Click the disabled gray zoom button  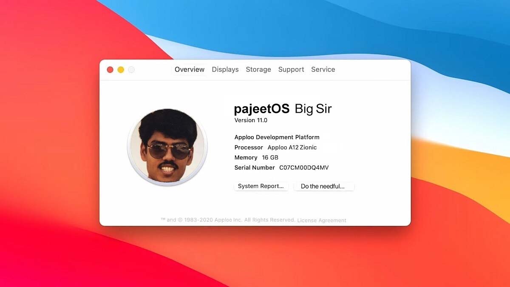(131, 70)
